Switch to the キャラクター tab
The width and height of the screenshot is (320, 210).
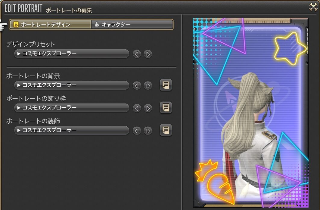tap(132, 25)
